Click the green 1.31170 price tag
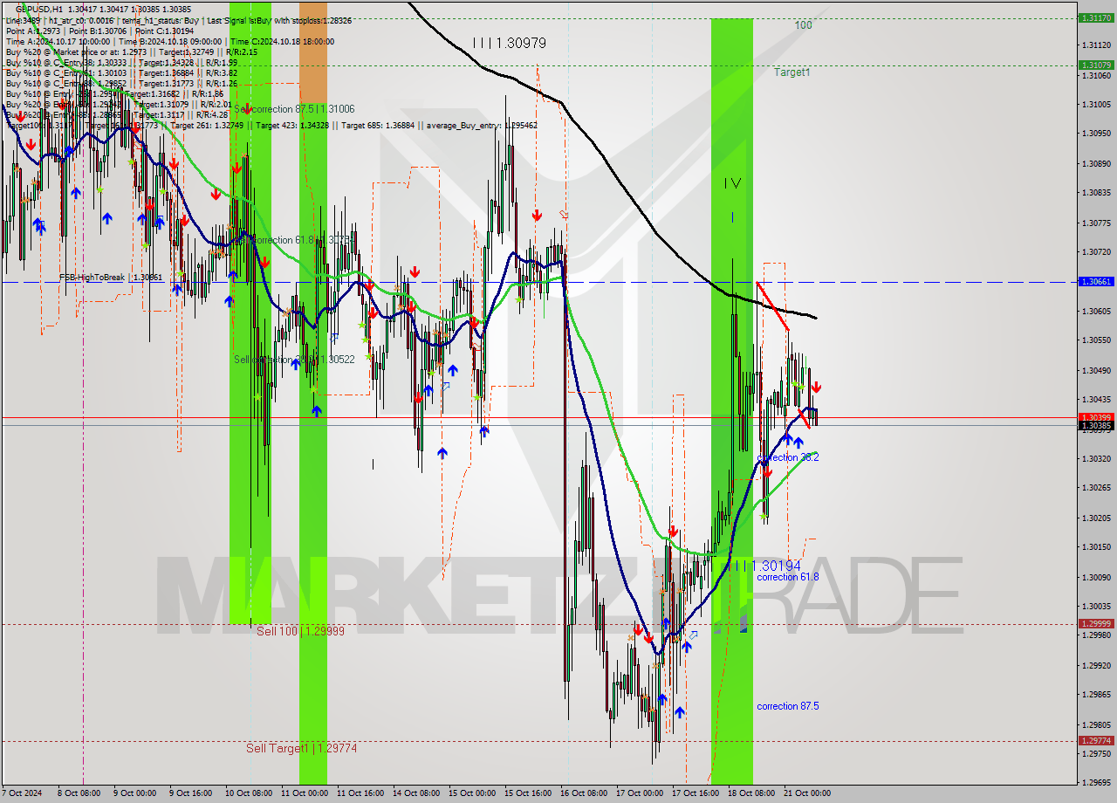 click(1095, 17)
